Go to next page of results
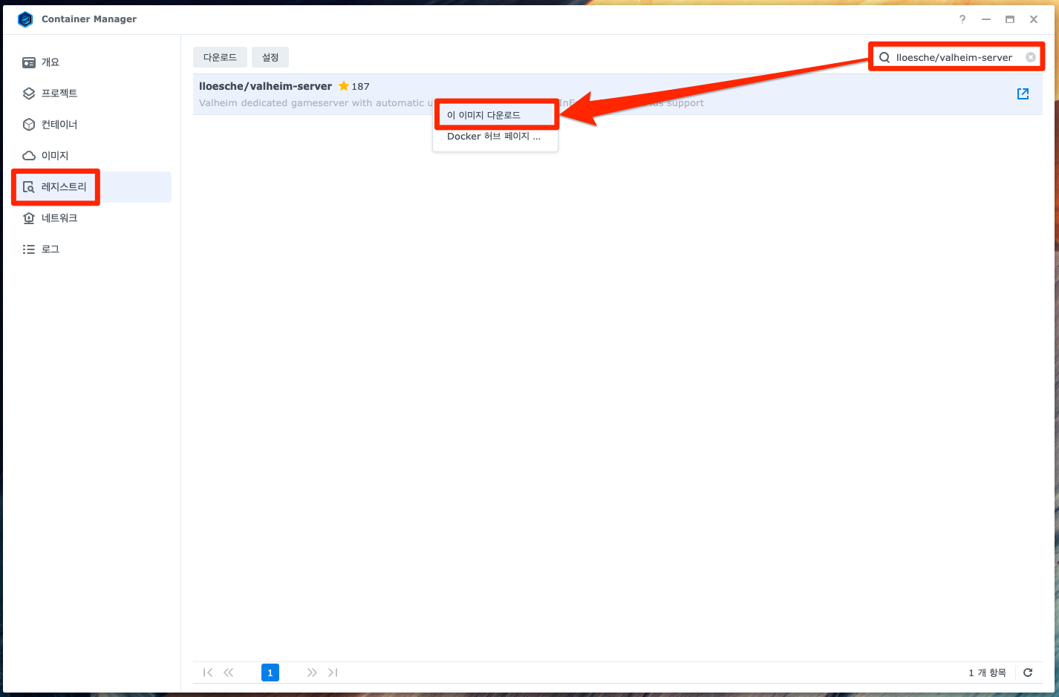This screenshot has width=1059, height=697. pyautogui.click(x=312, y=673)
